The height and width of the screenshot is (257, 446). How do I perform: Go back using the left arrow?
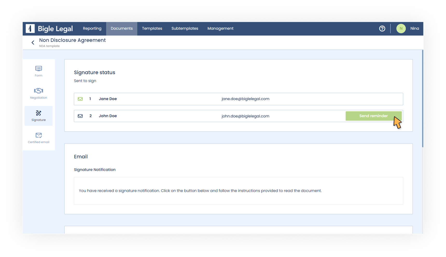click(x=33, y=43)
